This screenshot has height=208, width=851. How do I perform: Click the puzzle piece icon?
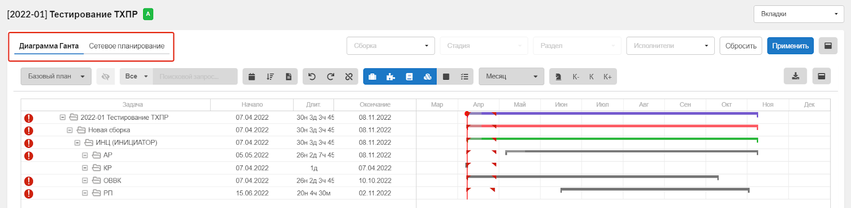391,77
